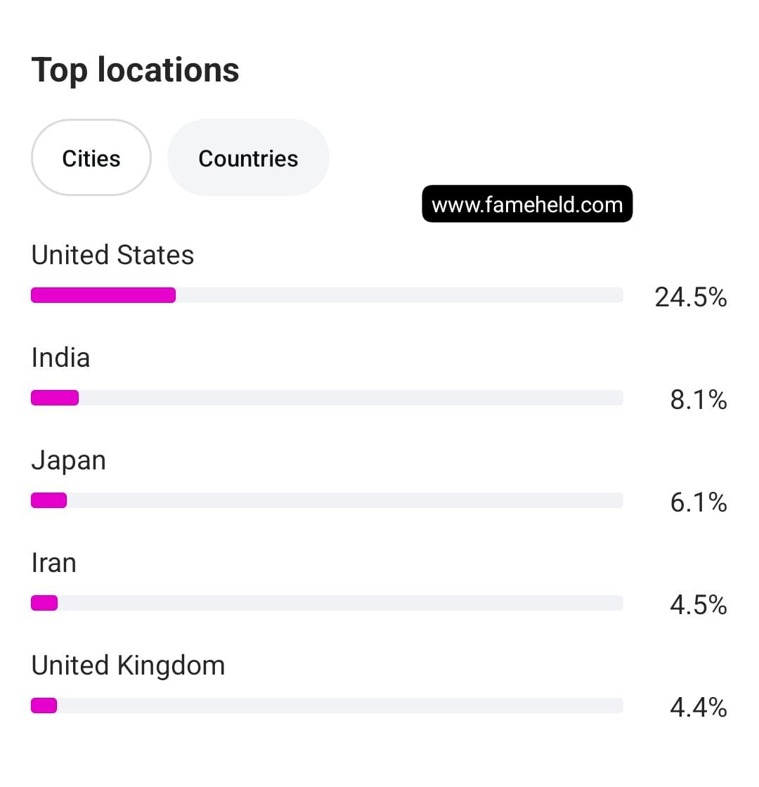759x787 pixels.
Task: Tap the Iran label
Action: click(x=54, y=563)
